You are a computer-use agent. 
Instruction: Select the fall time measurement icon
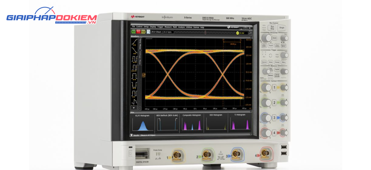click(x=134, y=50)
